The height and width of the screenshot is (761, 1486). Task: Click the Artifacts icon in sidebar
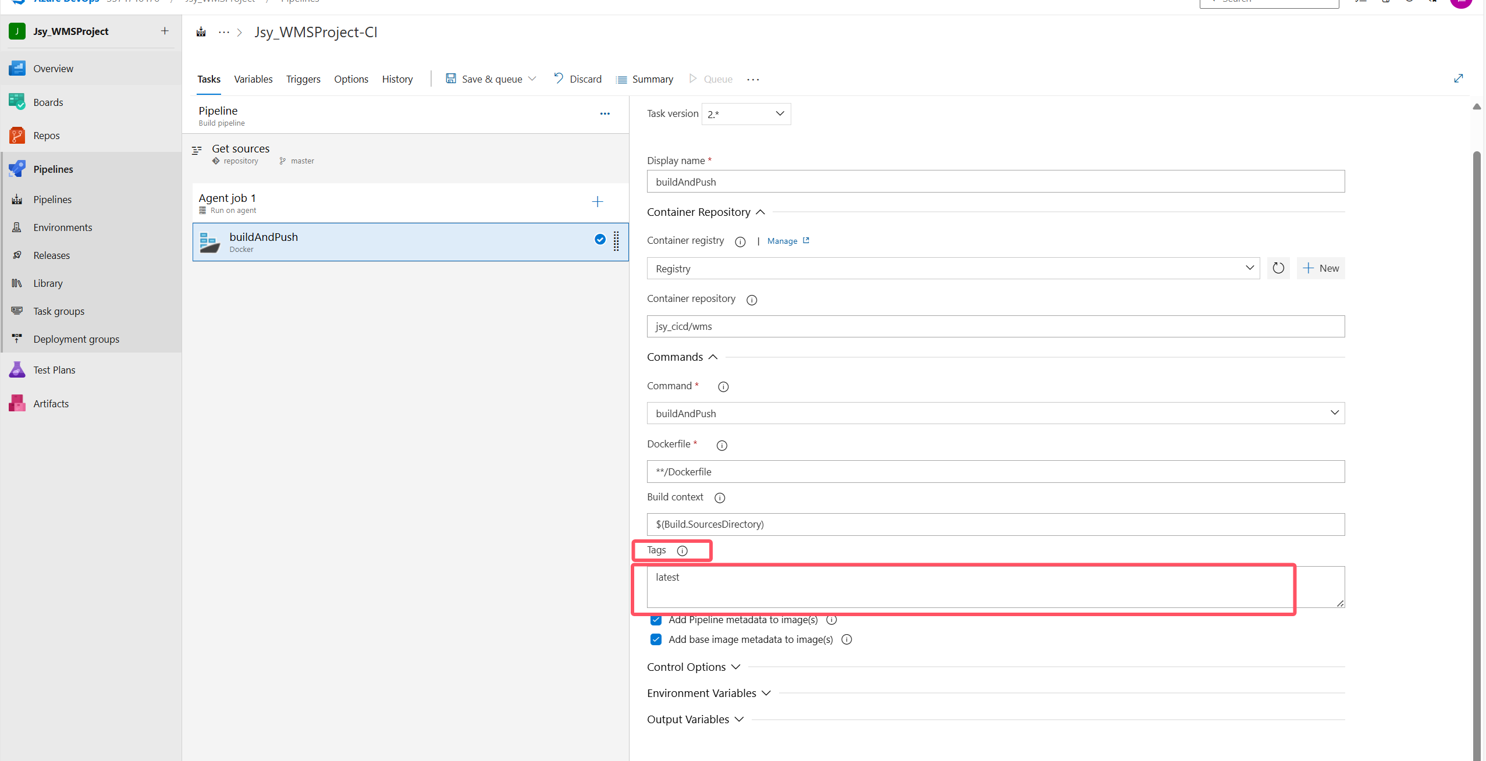[x=17, y=403]
